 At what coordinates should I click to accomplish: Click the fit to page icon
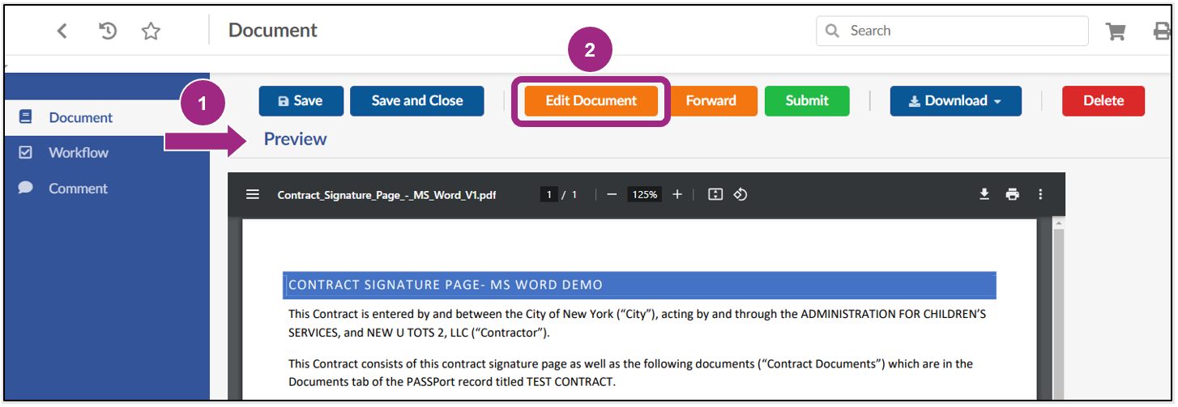(x=715, y=195)
